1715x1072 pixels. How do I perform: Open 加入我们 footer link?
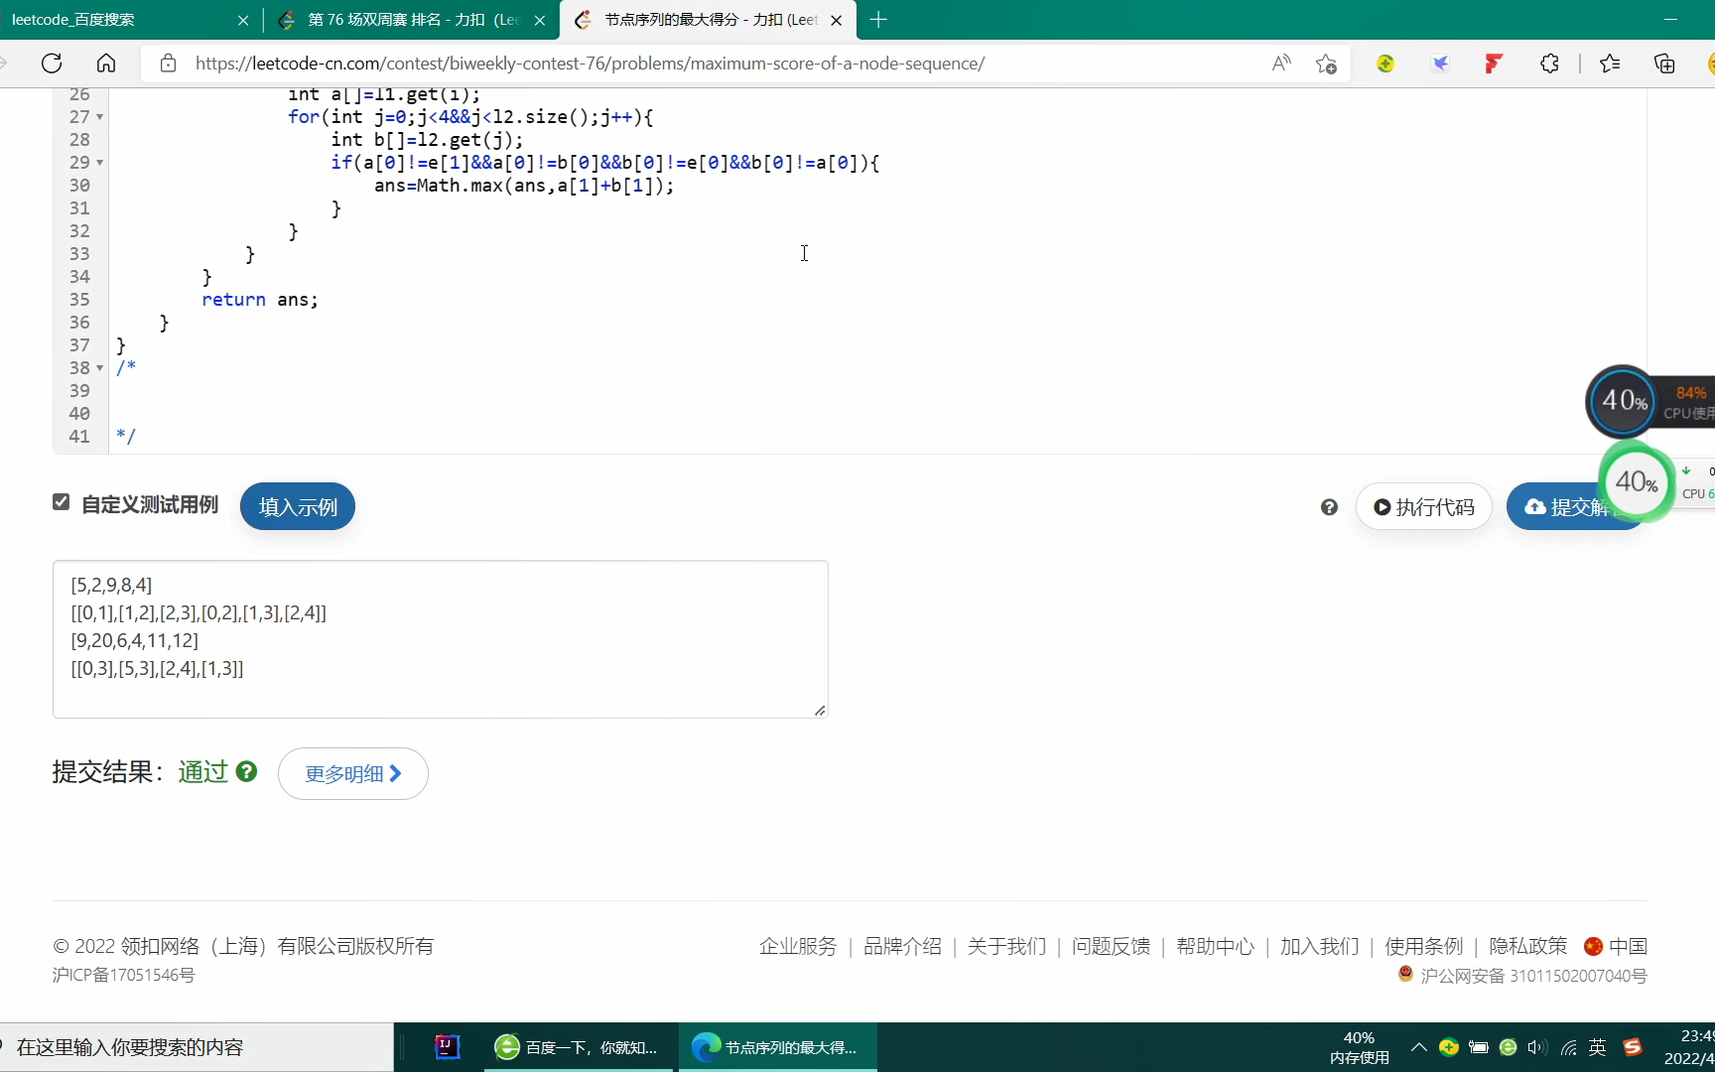[x=1319, y=946]
